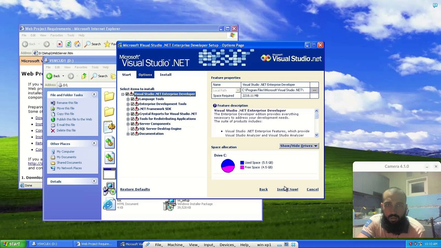Uncheck Visual Studio .NET Enterprise Developer checkbox

(127, 94)
